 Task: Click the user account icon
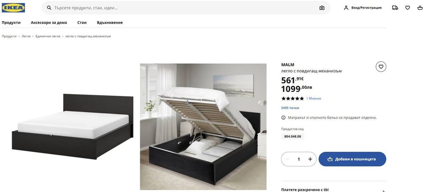(346, 8)
